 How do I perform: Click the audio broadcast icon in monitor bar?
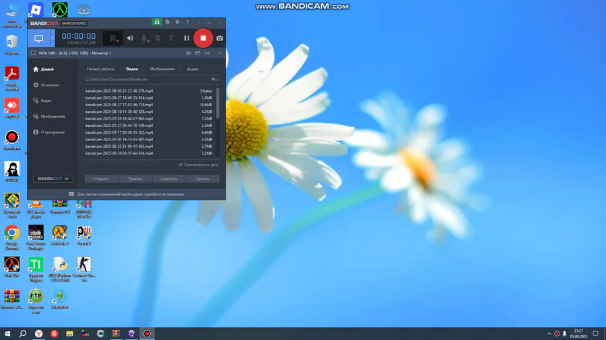pos(207,53)
